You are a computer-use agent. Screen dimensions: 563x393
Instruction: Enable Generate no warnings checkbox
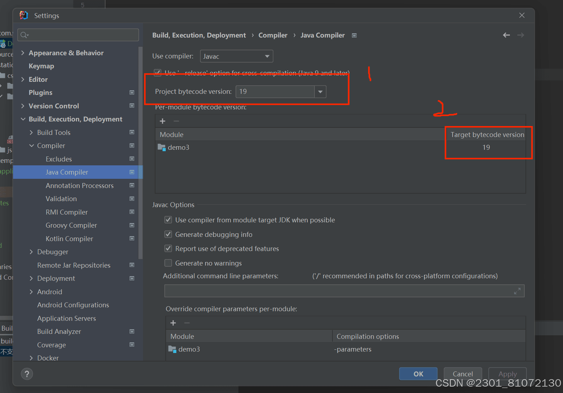[168, 263]
